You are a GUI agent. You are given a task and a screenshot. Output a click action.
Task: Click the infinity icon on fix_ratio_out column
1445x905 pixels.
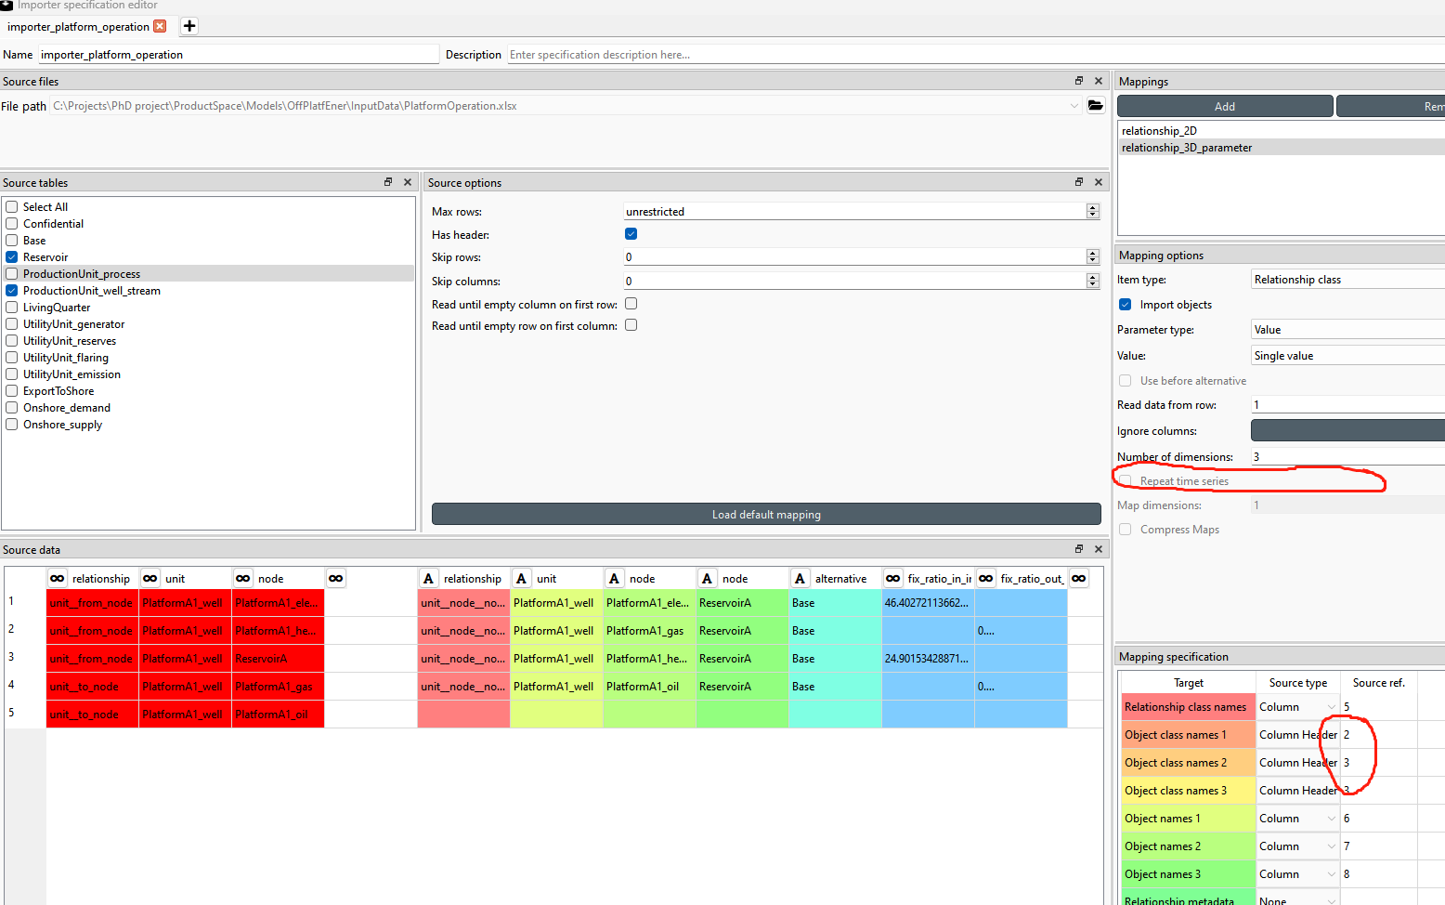pos(985,577)
